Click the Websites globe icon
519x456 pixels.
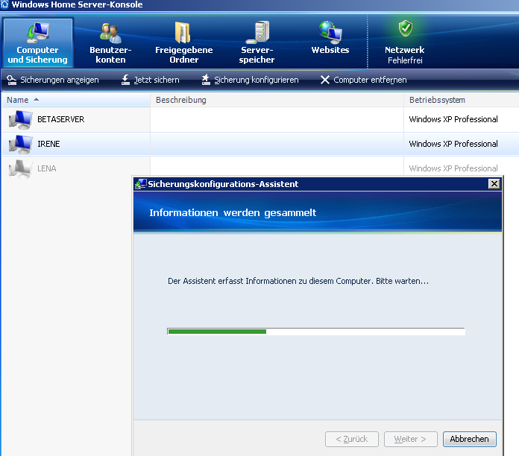330,32
